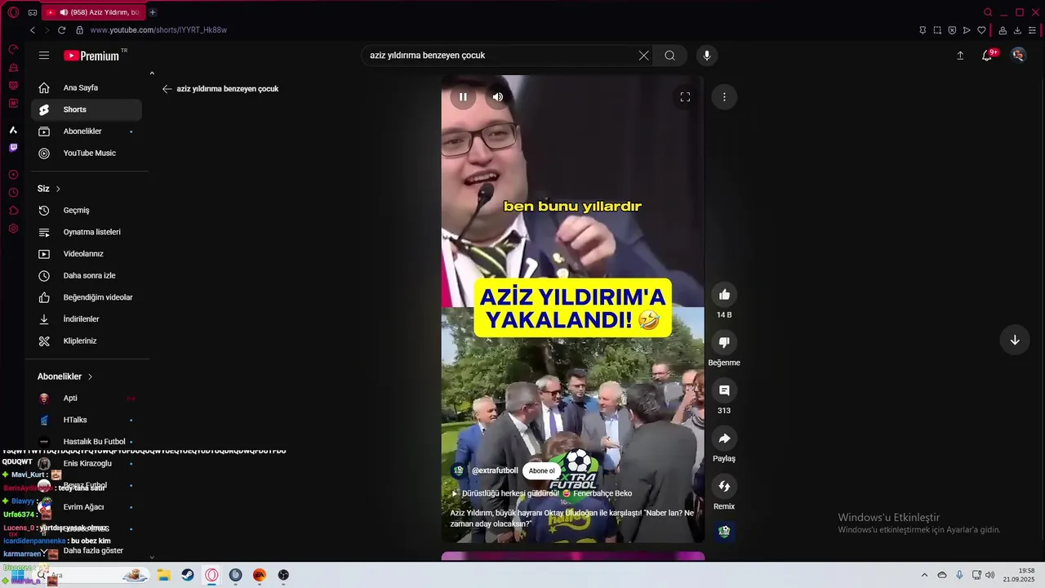The height and width of the screenshot is (588, 1045).
Task: Open Daha sonra izle
Action: (x=86, y=276)
